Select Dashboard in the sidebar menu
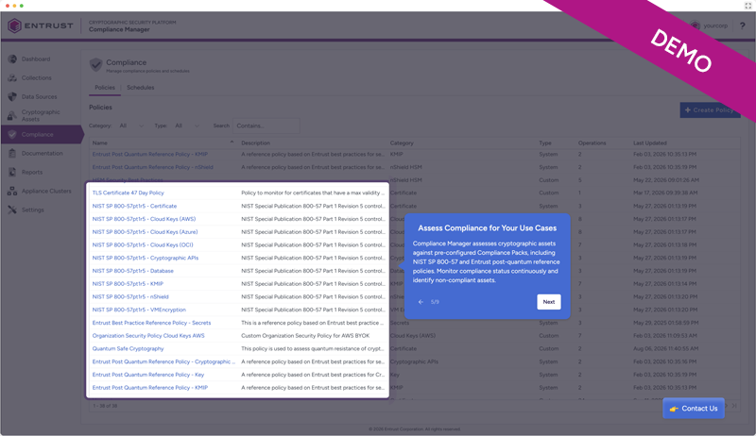 tap(36, 59)
